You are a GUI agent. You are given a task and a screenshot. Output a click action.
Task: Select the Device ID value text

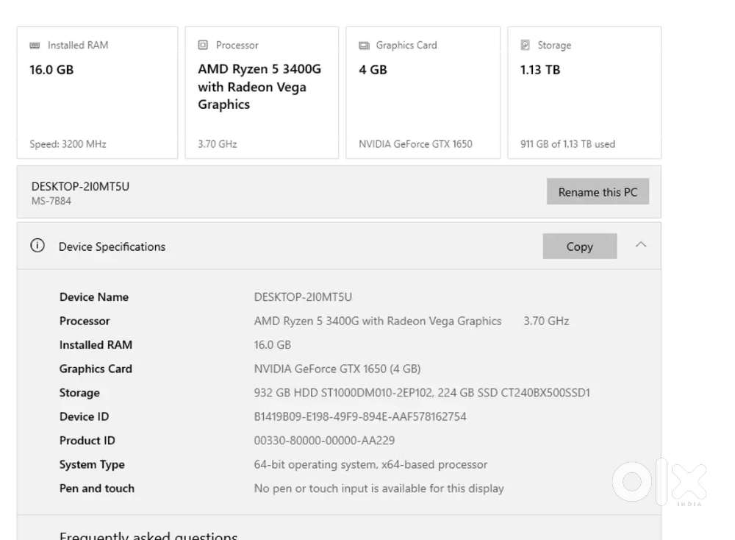(x=360, y=416)
